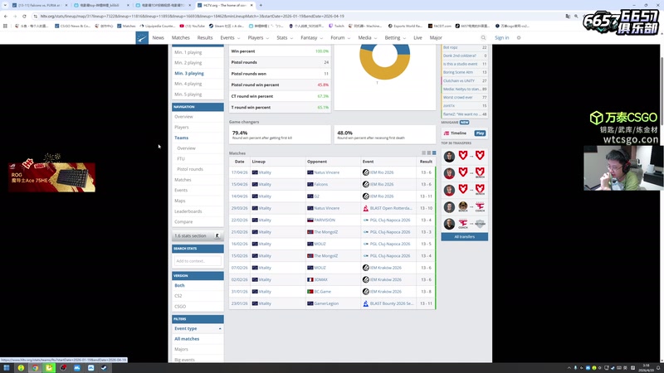The height and width of the screenshot is (373, 664).
Task: Select the leftmost matches view layout icon
Action: (x=423, y=153)
